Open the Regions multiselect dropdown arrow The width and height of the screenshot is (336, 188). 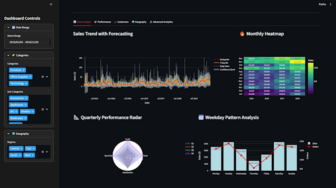(x=47, y=152)
